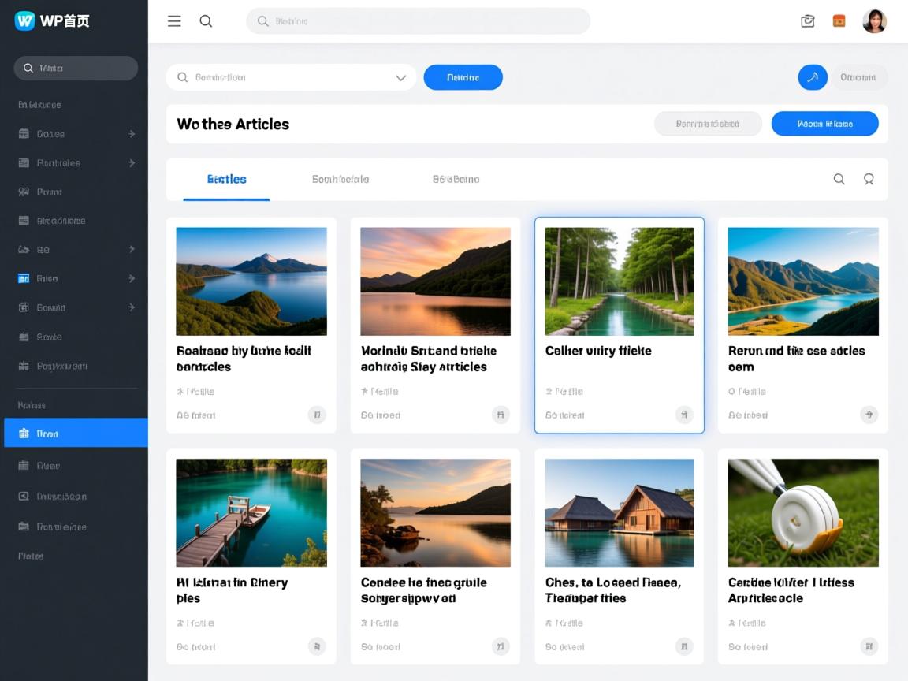Click the round icon on the forest canal card
Screen dimensions: 908x681
point(684,415)
